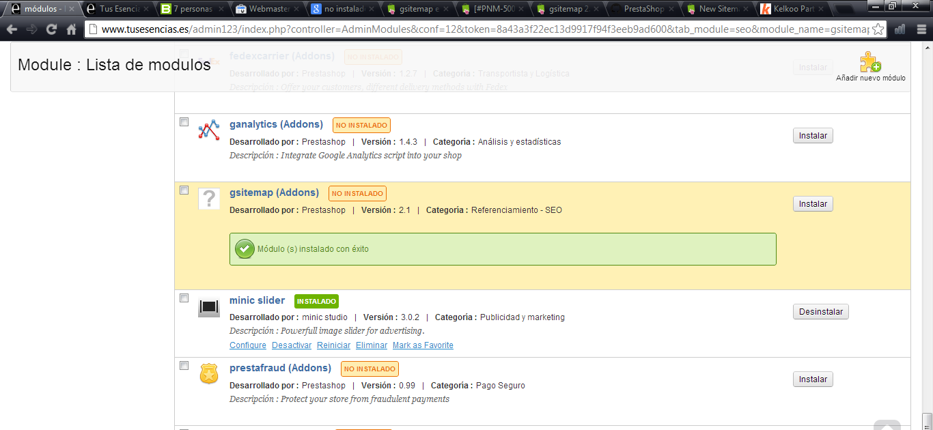Click the Mark as Favorite link
Image resolution: width=933 pixels, height=430 pixels.
pyautogui.click(x=423, y=345)
